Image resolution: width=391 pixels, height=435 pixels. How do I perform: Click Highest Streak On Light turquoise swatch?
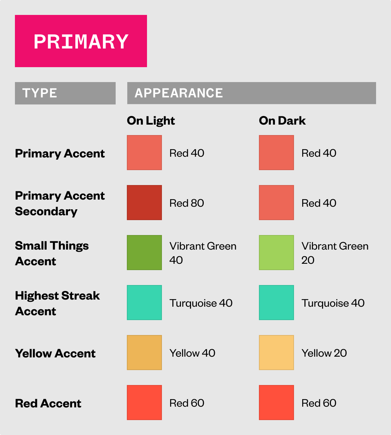point(144,303)
